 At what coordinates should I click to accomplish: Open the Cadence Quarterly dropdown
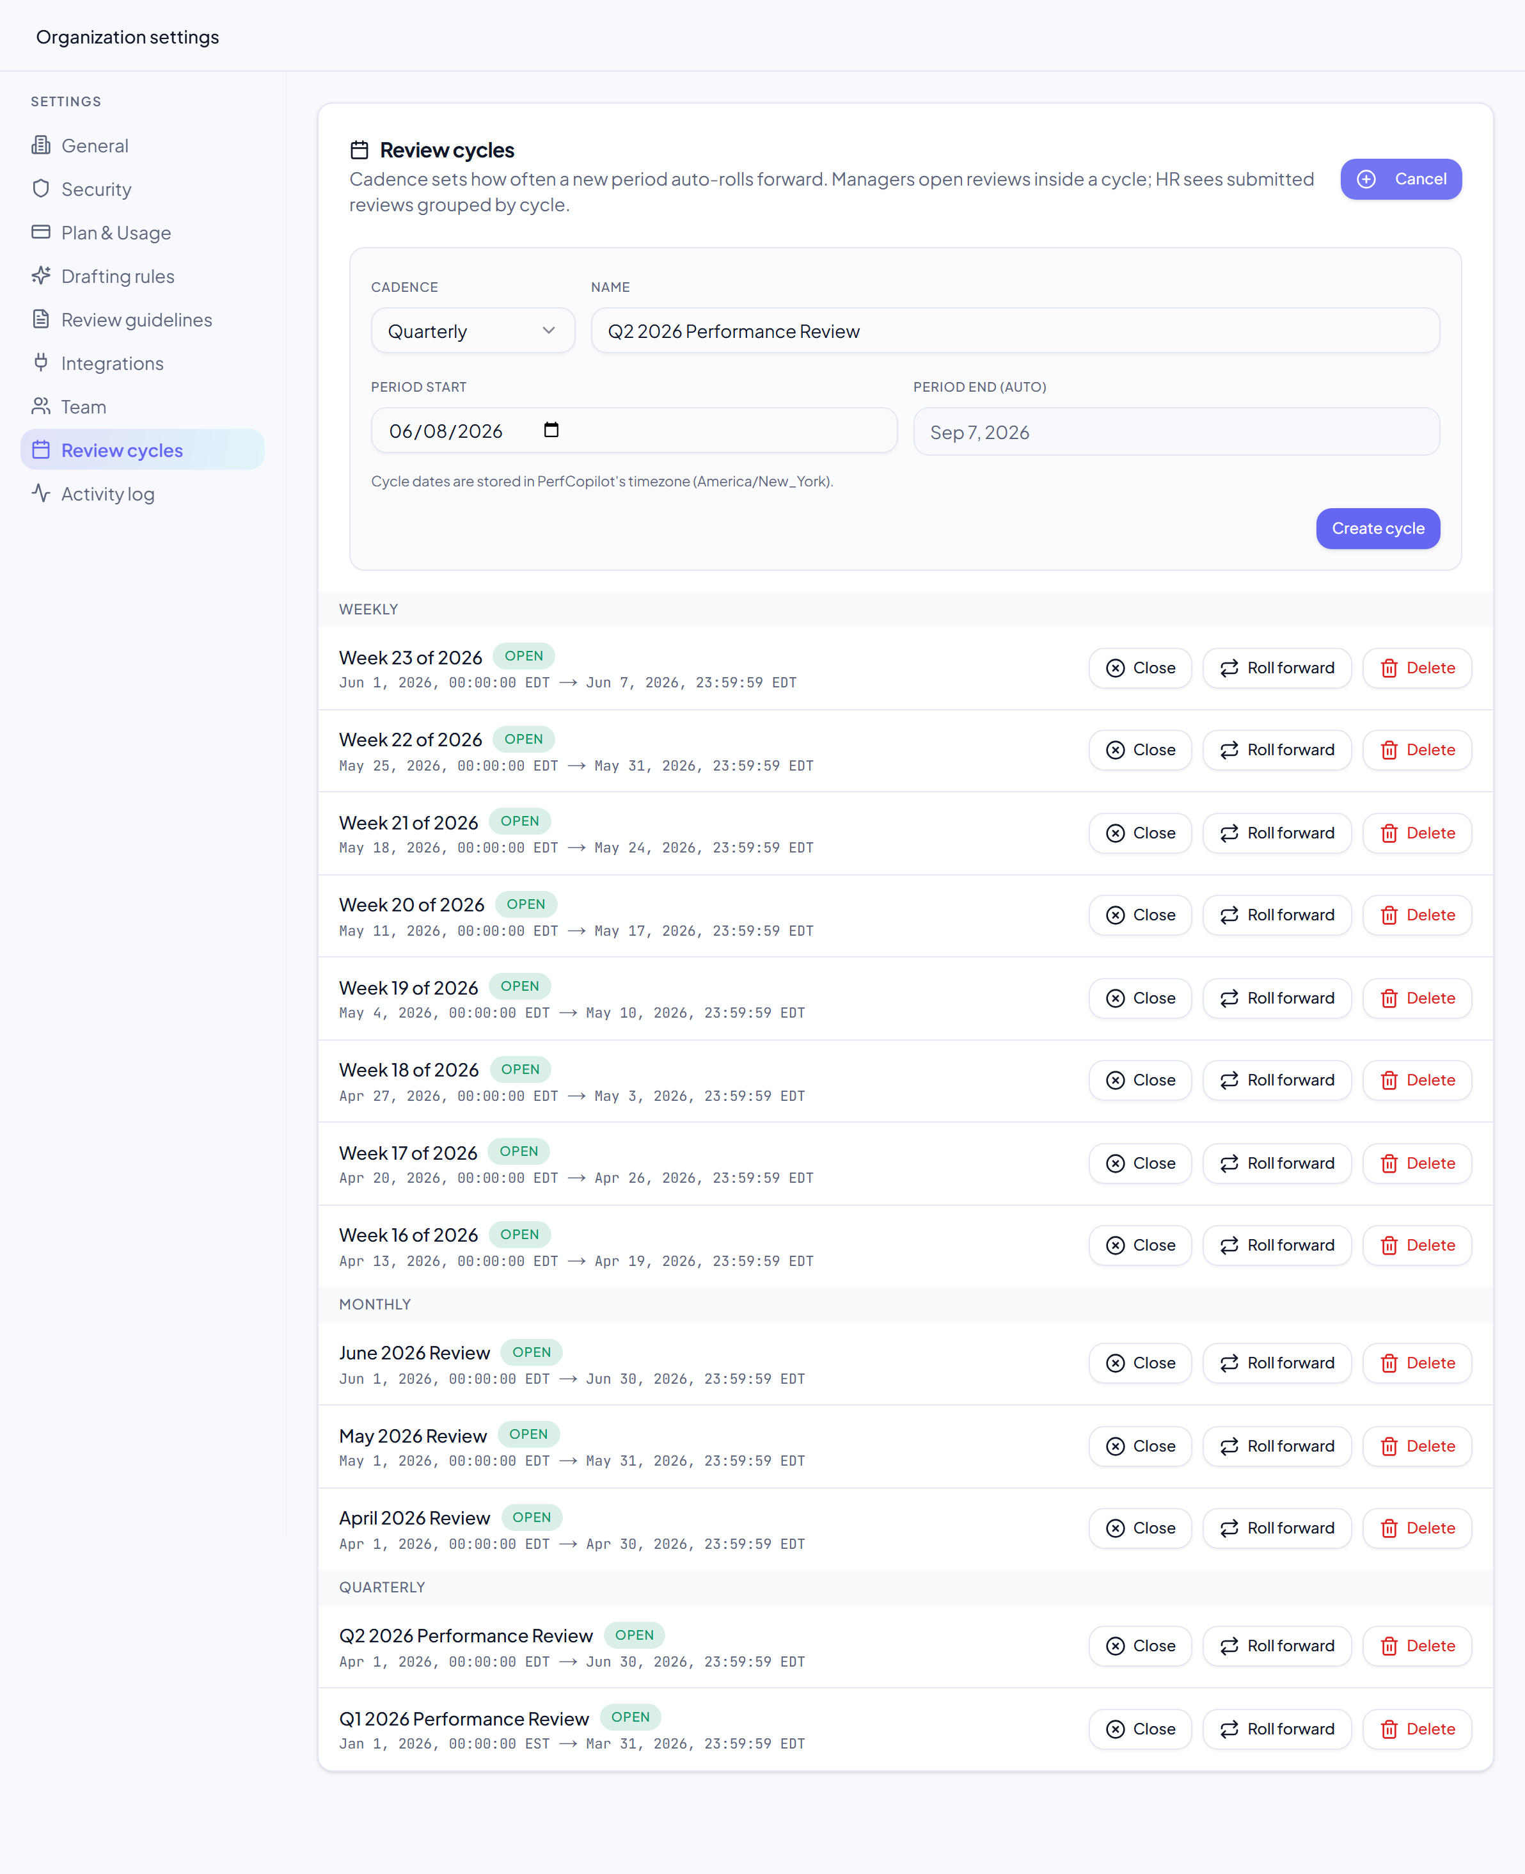[473, 330]
